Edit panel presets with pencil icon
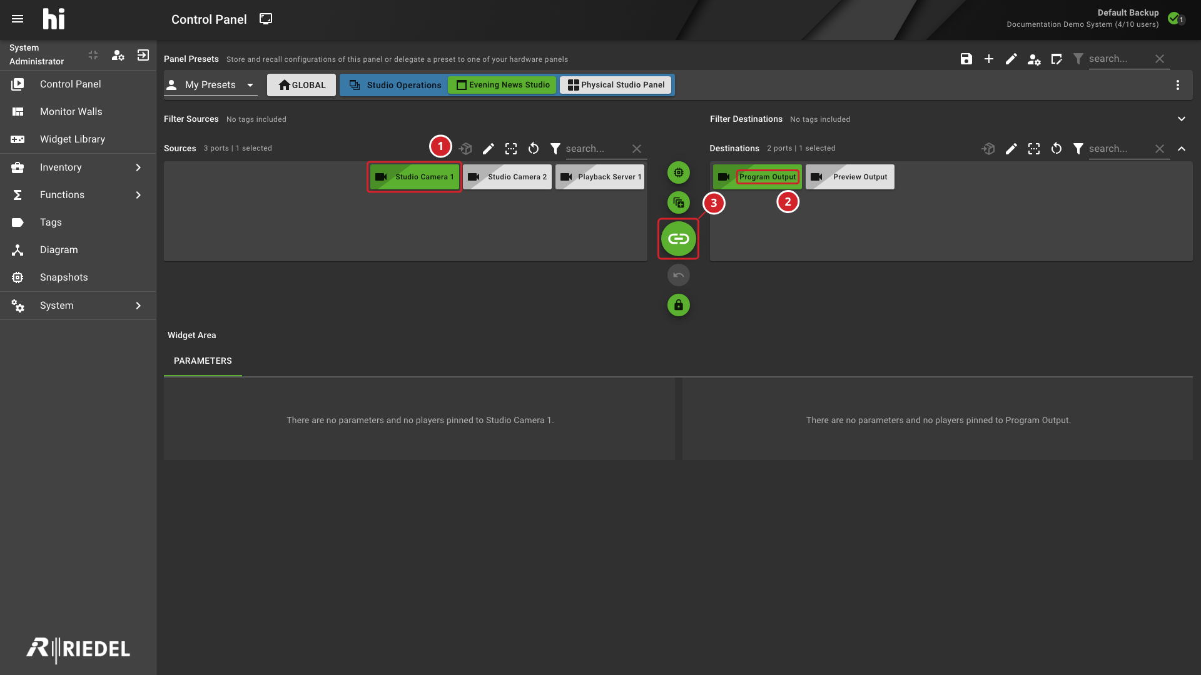 tap(1011, 59)
